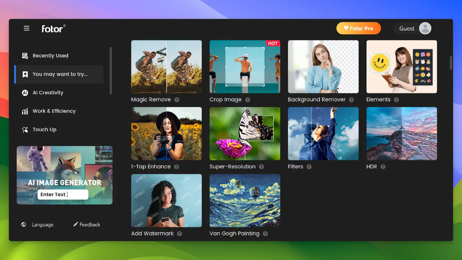Open the Feedback link

point(87,225)
